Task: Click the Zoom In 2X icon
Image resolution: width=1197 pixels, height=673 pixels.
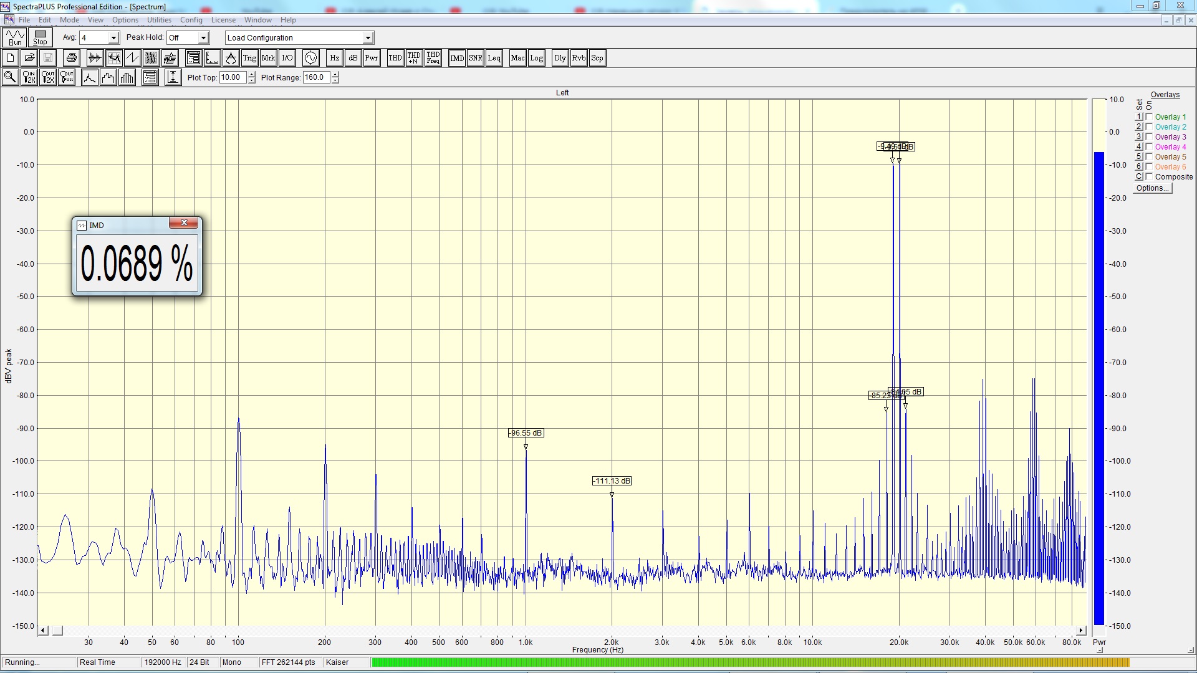Action: [x=29, y=77]
